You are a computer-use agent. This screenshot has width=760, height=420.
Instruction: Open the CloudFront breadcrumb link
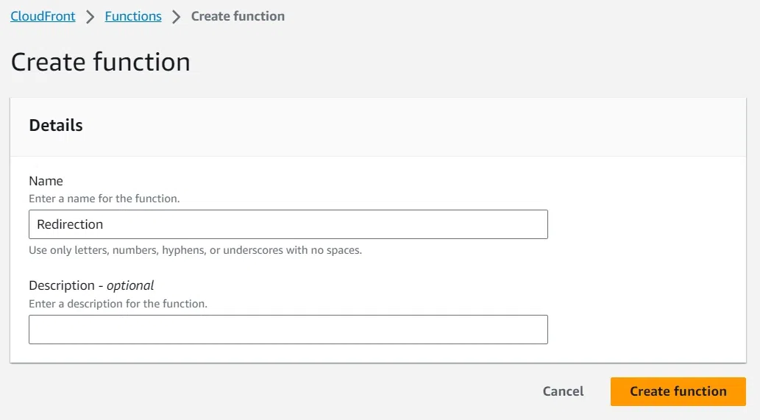pos(43,16)
